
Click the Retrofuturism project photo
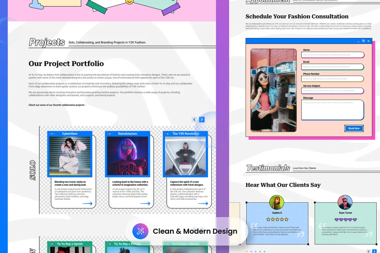(127, 156)
